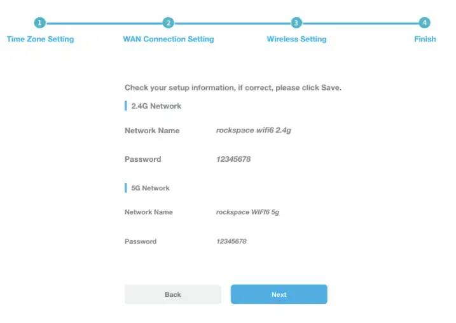The height and width of the screenshot is (323, 456).
Task: Click 5G network name rockspace WIFI6 5g
Action: (247, 212)
